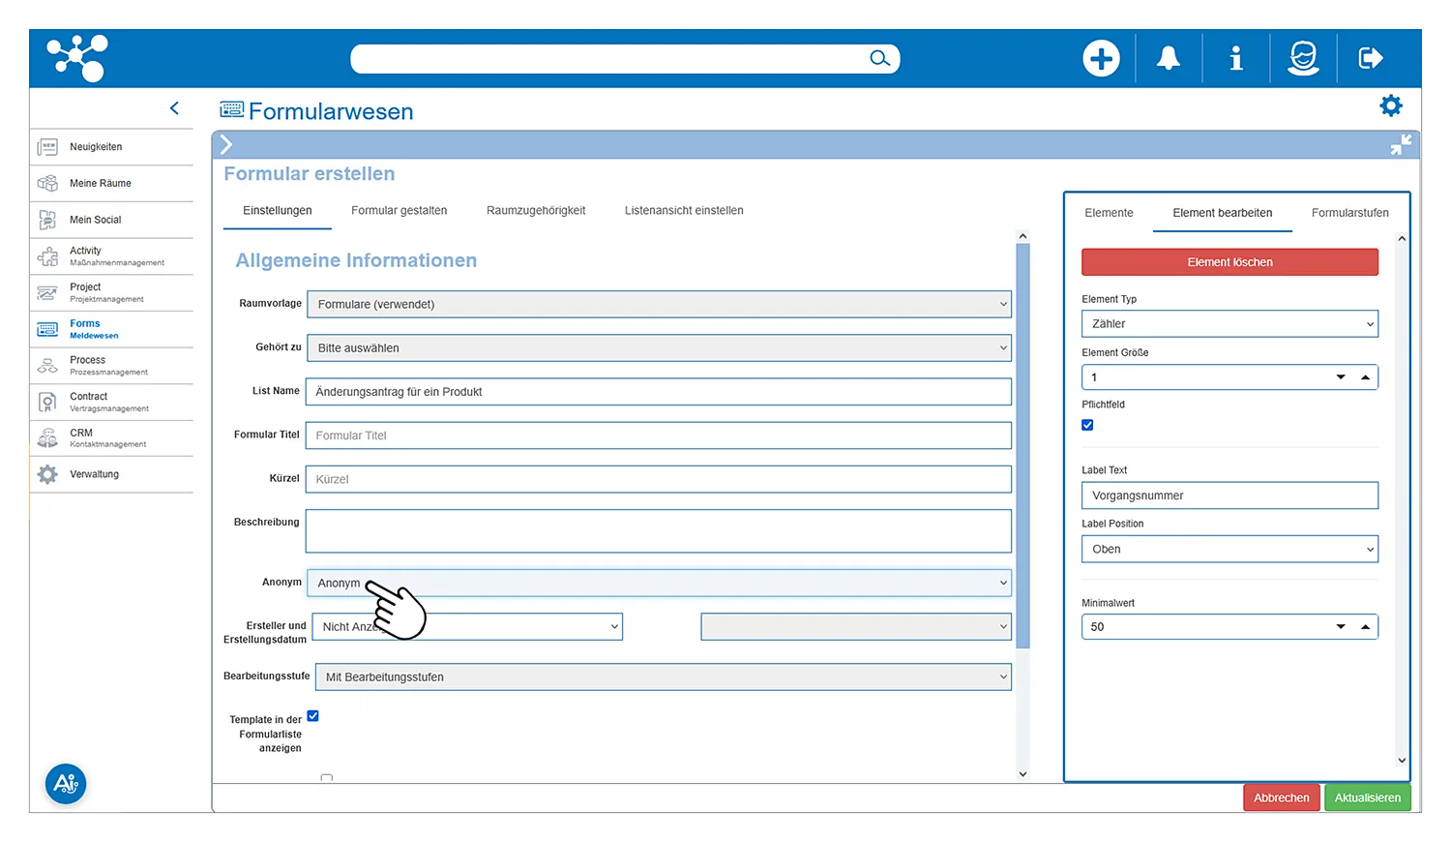Viewport: 1451px width, 842px height.
Task: Click the collapse arrows in the panel header
Action: tap(1401, 145)
